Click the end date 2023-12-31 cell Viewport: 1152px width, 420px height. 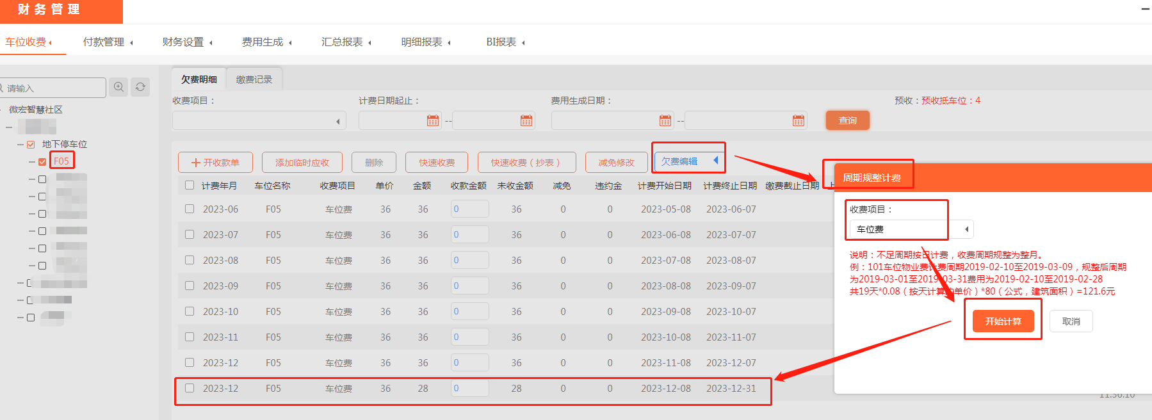pos(731,388)
